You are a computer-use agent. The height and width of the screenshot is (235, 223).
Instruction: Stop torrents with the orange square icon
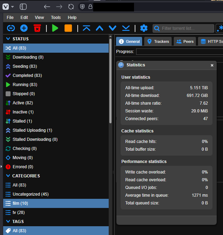(x=68, y=28)
